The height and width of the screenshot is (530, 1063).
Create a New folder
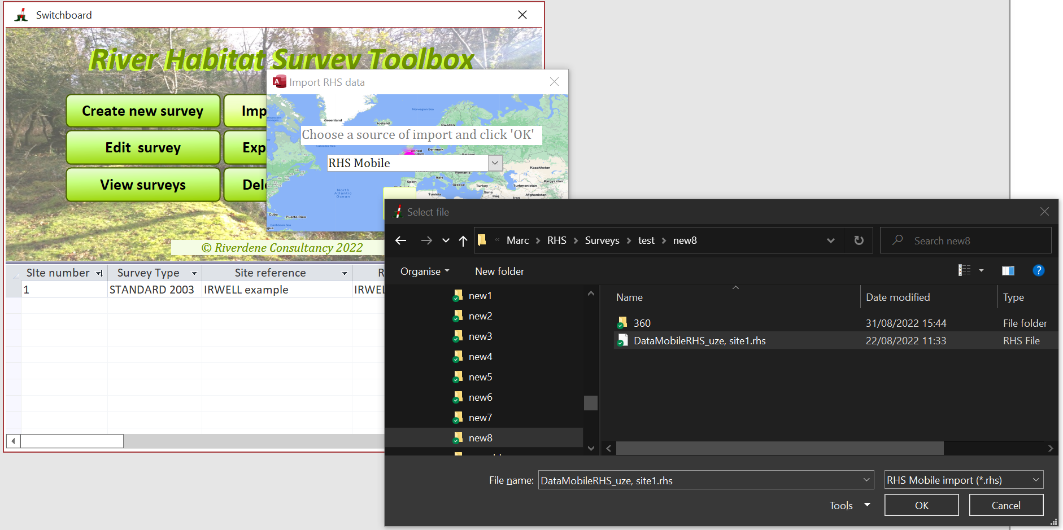pos(499,271)
